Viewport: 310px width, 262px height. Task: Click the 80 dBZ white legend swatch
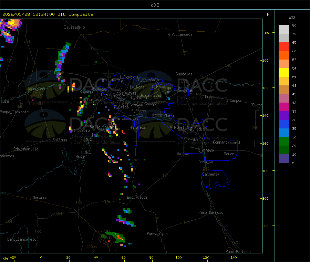(284, 30)
